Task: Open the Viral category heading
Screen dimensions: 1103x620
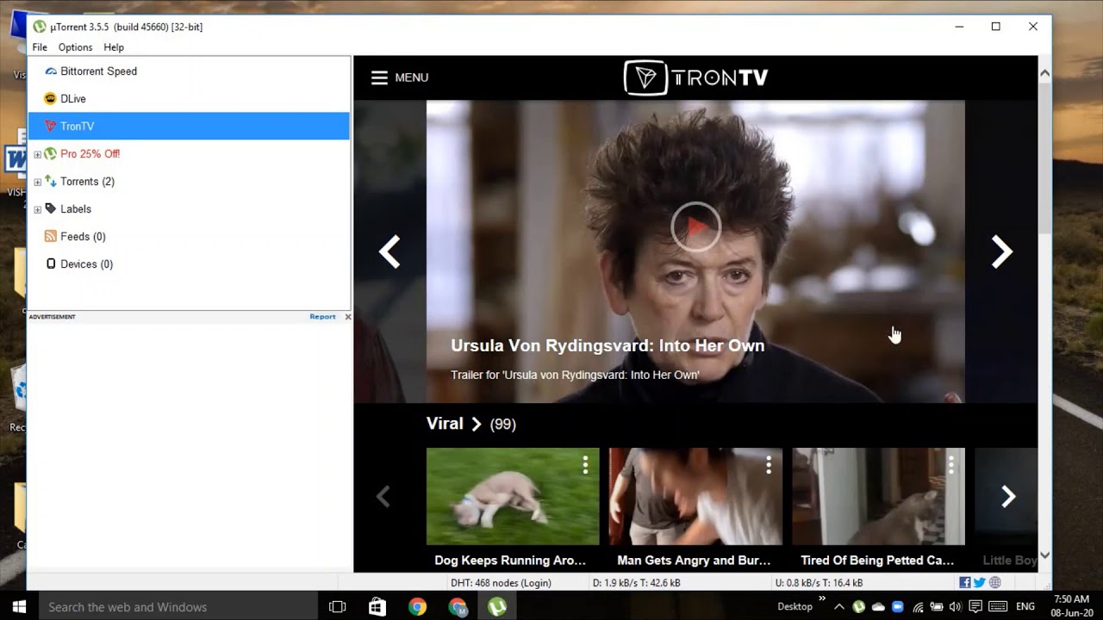Action: point(445,424)
